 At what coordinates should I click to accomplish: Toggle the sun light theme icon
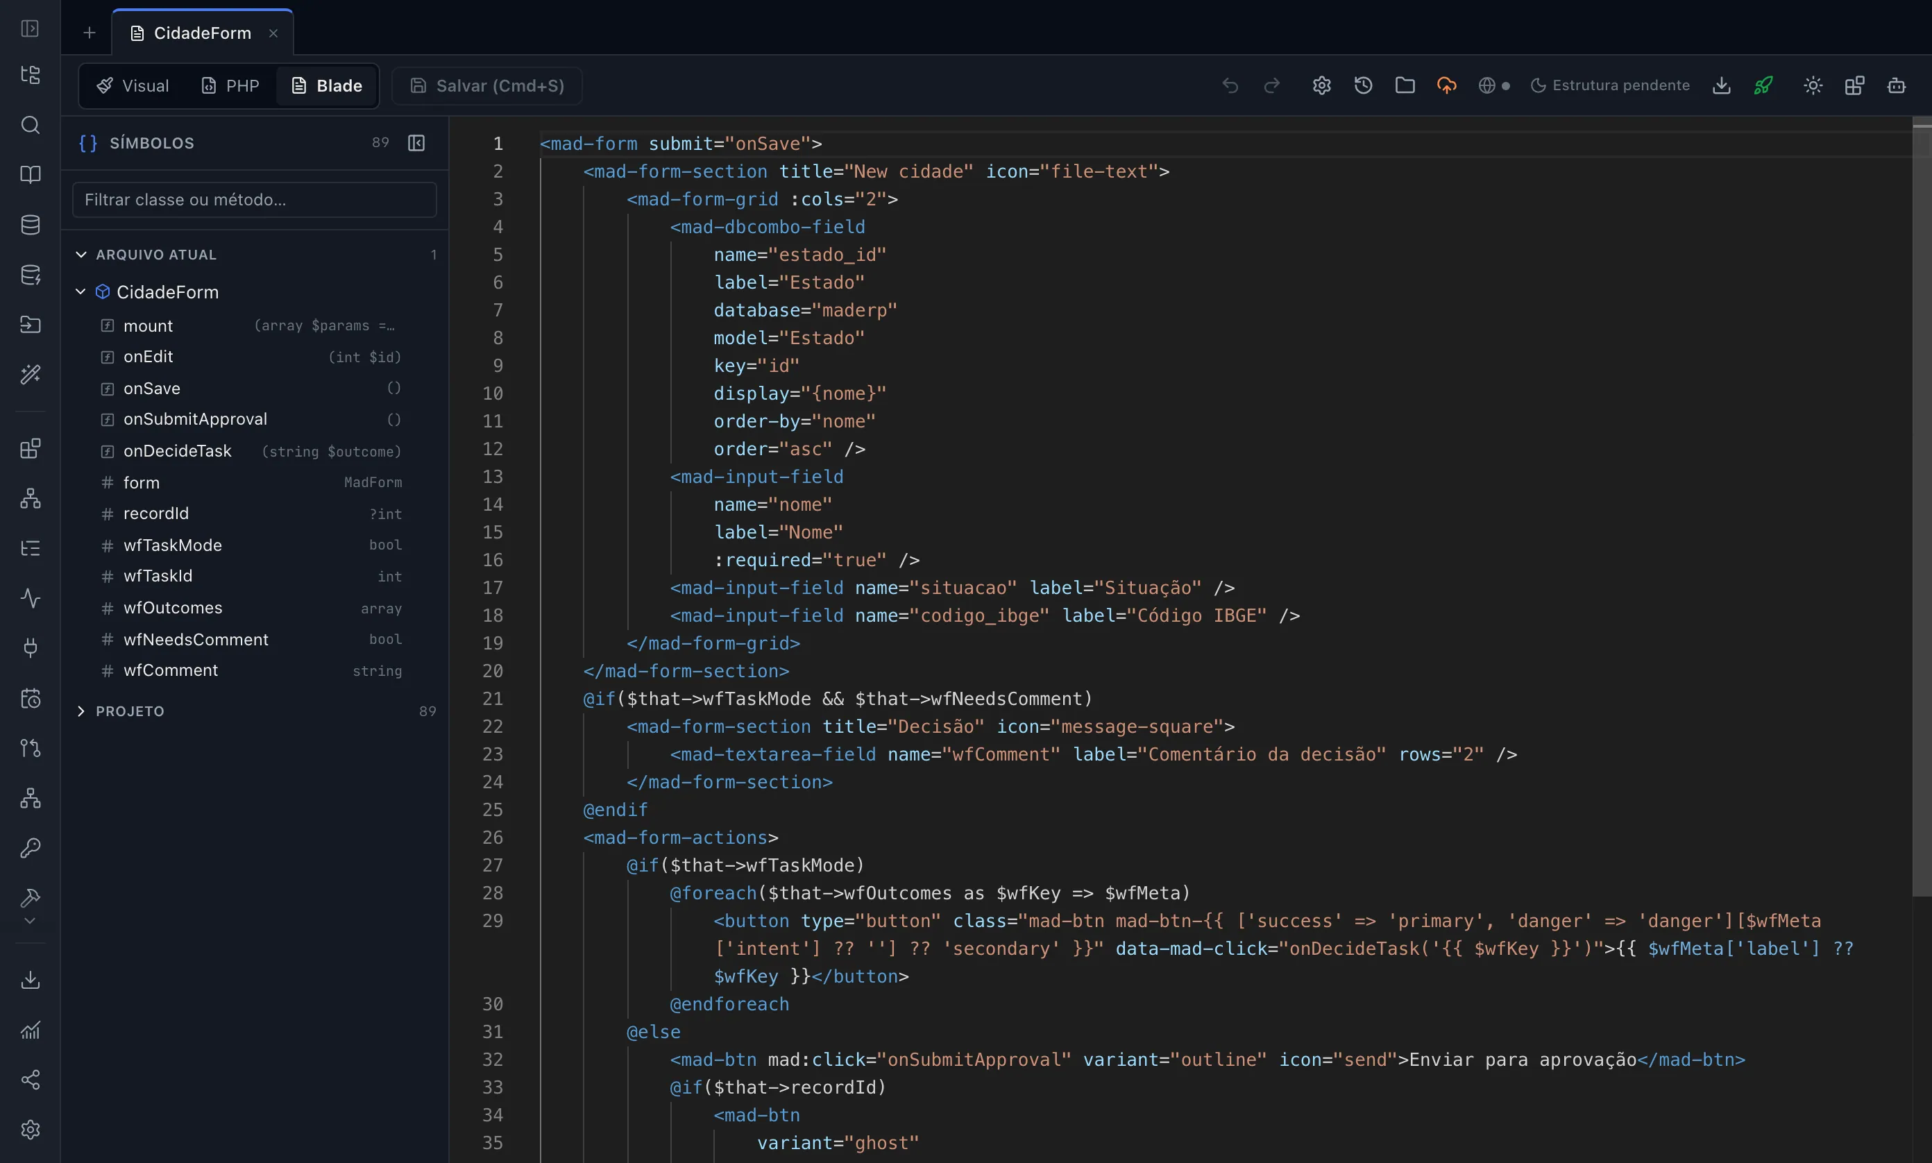1813,85
